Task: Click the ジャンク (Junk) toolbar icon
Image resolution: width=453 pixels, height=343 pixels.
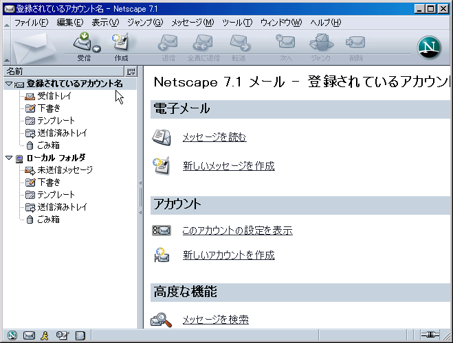Action: (322, 43)
